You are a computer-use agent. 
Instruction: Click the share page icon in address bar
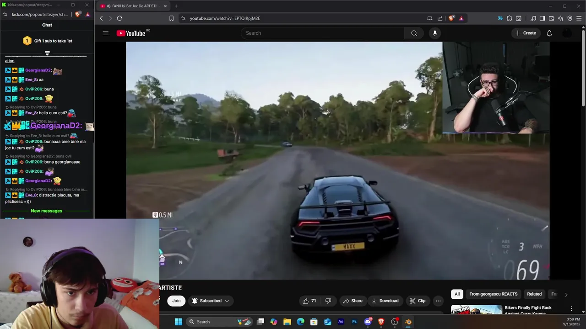click(x=440, y=18)
